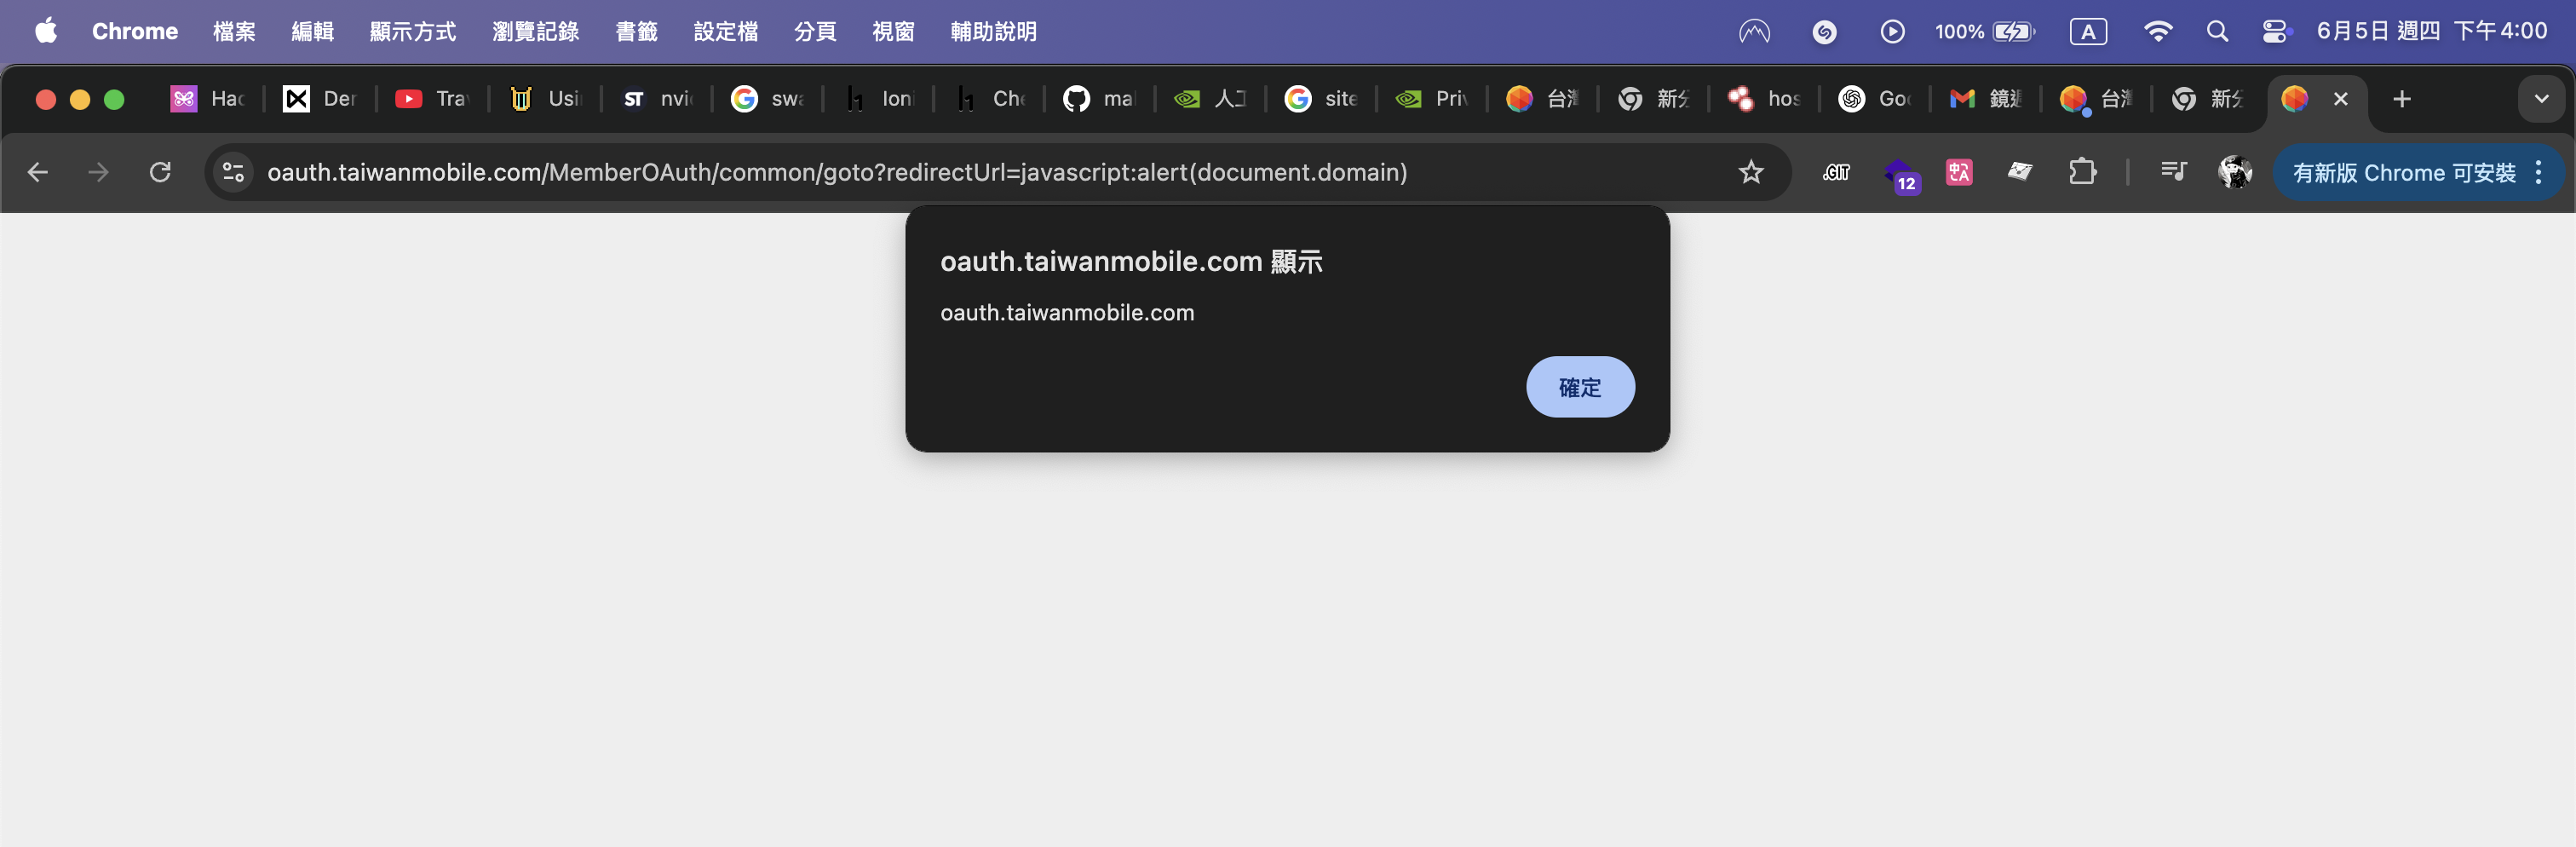
Task: Open the 顯示方式 menu
Action: [x=412, y=31]
